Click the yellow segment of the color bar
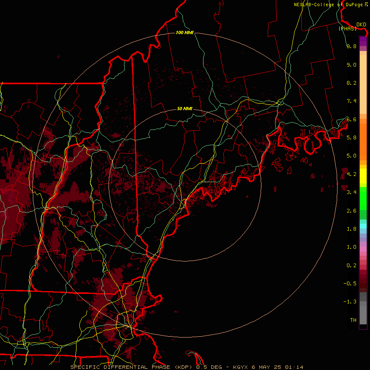Viewport: 370px width, 370px height. pyautogui.click(x=363, y=176)
